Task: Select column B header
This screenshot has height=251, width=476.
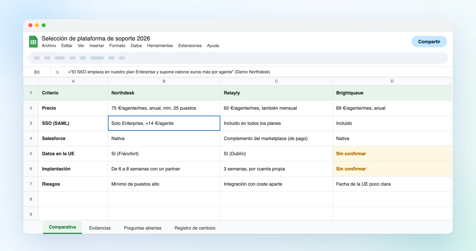Action: [164, 81]
